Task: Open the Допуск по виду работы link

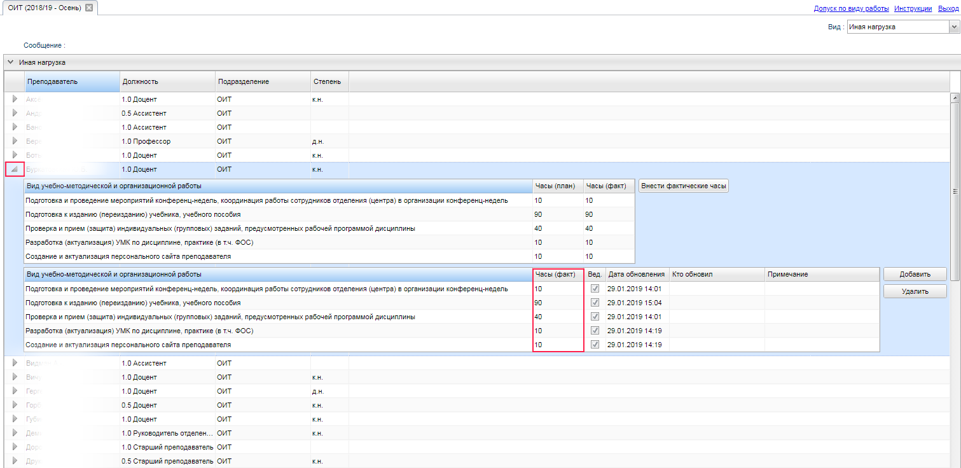Action: [852, 8]
